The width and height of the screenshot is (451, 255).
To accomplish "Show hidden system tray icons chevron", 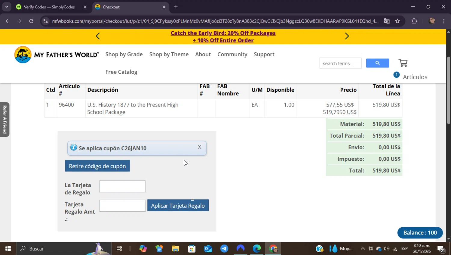I will pos(363,249).
